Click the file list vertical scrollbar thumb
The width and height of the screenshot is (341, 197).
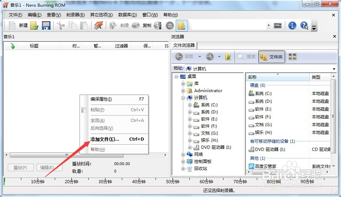[x=333, y=117]
